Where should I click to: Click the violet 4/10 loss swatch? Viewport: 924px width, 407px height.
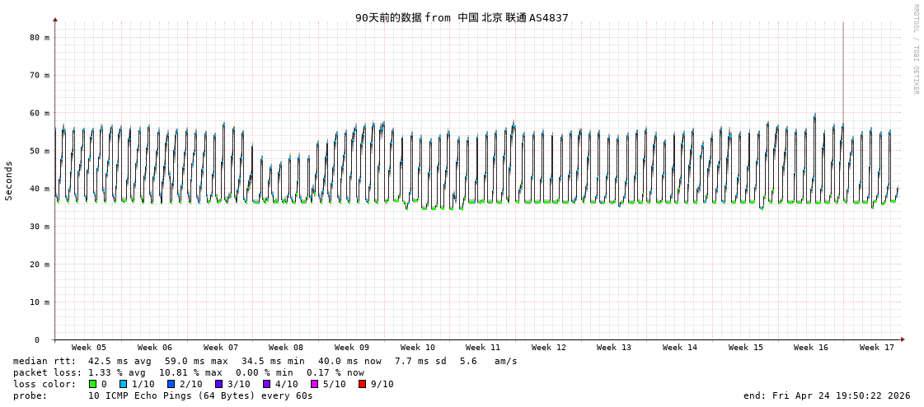click(x=267, y=384)
